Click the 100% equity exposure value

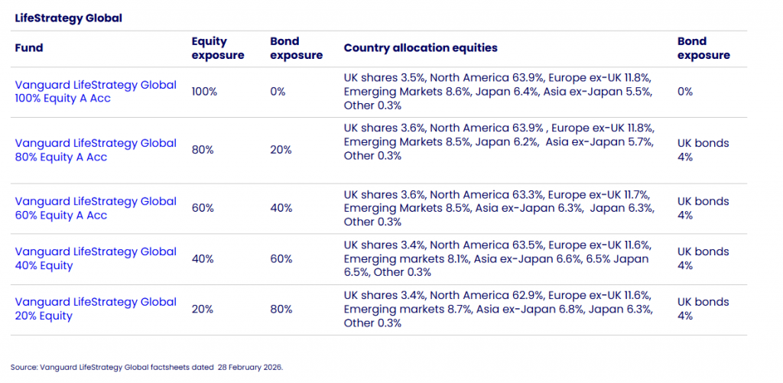(204, 92)
